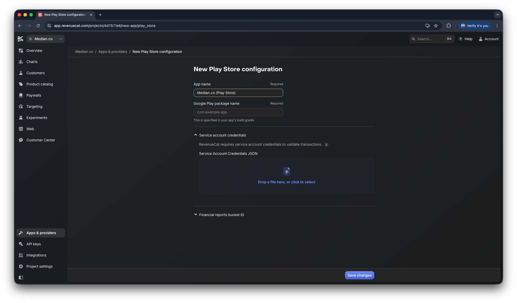Go to Project settings menu item

[x=39, y=266]
